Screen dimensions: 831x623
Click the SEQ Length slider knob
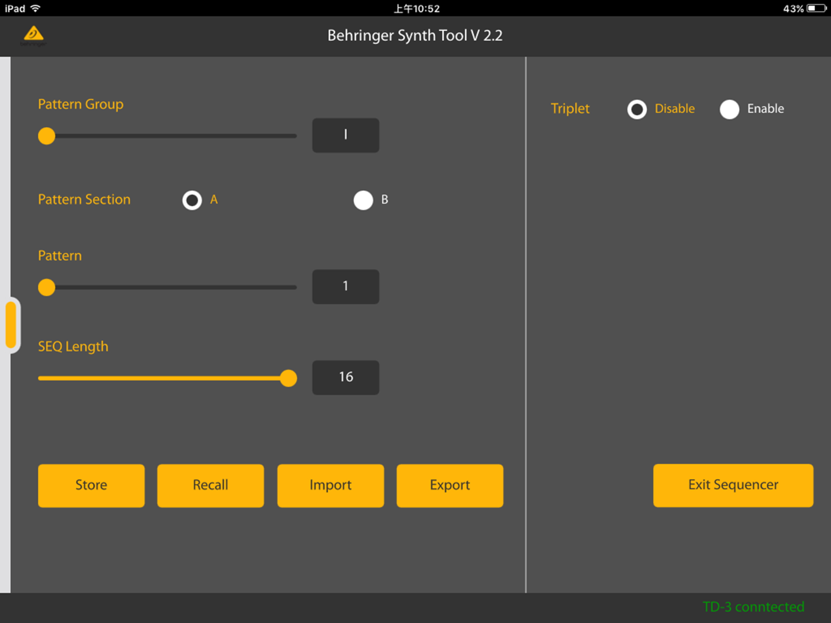[x=288, y=378]
